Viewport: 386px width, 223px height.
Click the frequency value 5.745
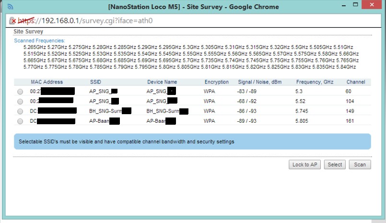tap(302, 111)
